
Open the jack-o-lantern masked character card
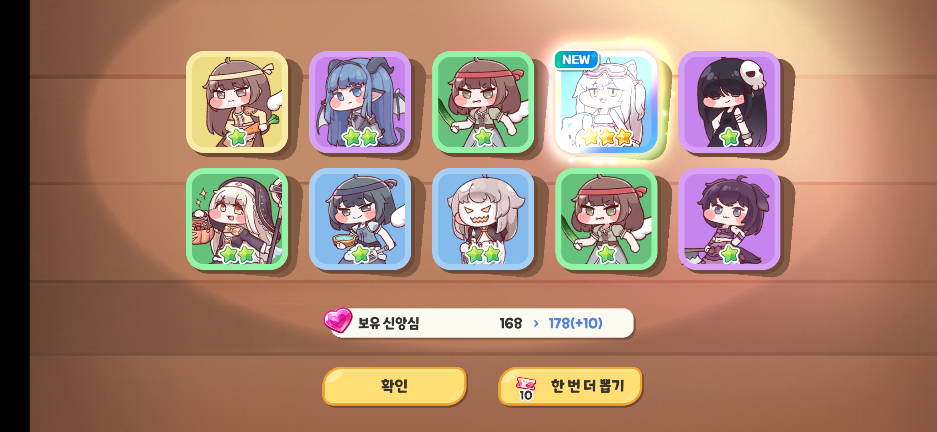point(483,219)
